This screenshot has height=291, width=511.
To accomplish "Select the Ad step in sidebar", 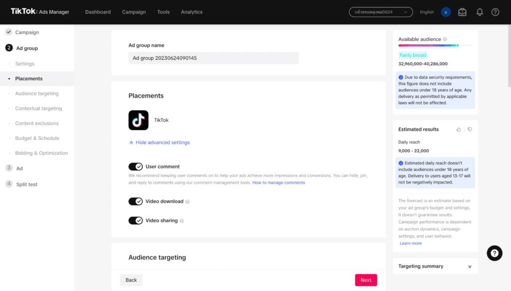I will [x=19, y=168].
